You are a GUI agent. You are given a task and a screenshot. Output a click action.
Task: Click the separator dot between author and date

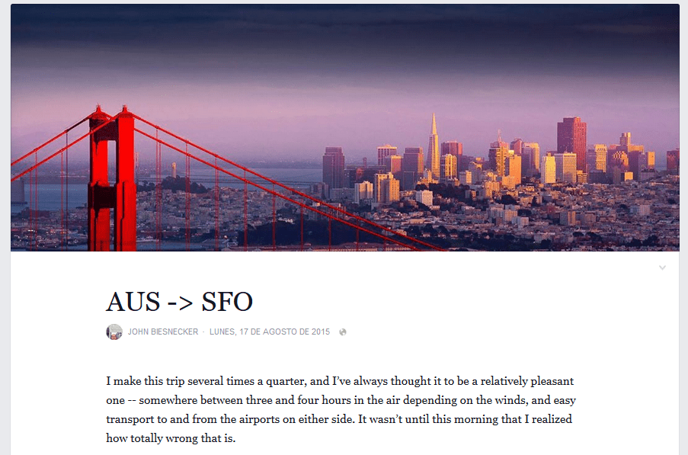[203, 332]
